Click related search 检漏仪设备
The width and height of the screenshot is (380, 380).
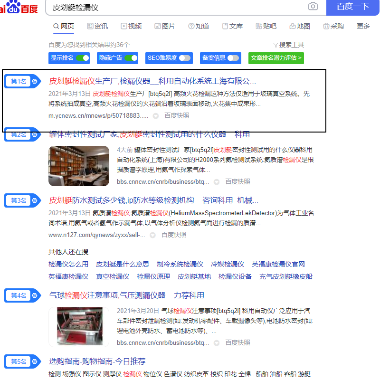pos(235,276)
